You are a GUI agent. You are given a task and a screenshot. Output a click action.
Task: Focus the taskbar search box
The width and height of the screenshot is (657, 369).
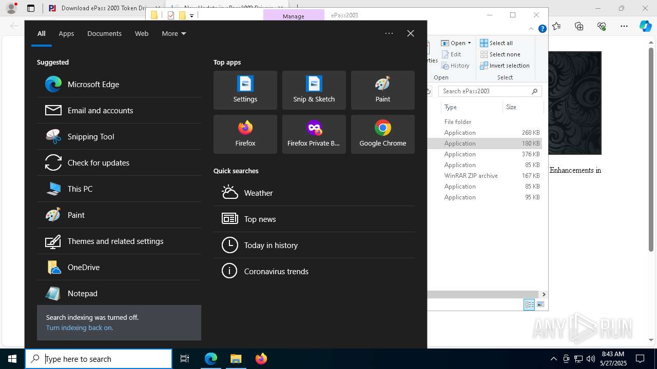click(99, 359)
